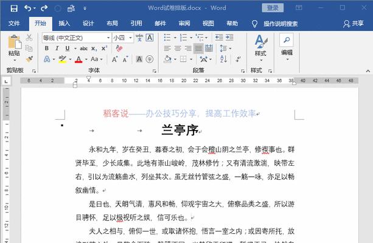
Task: Toggle subscript formatting
Action: click(x=94, y=49)
